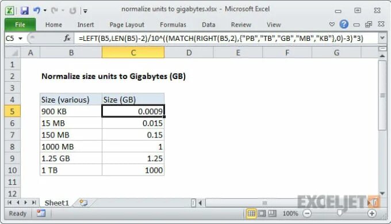Click the vertical scrollbar down arrow

[x=382, y=193]
